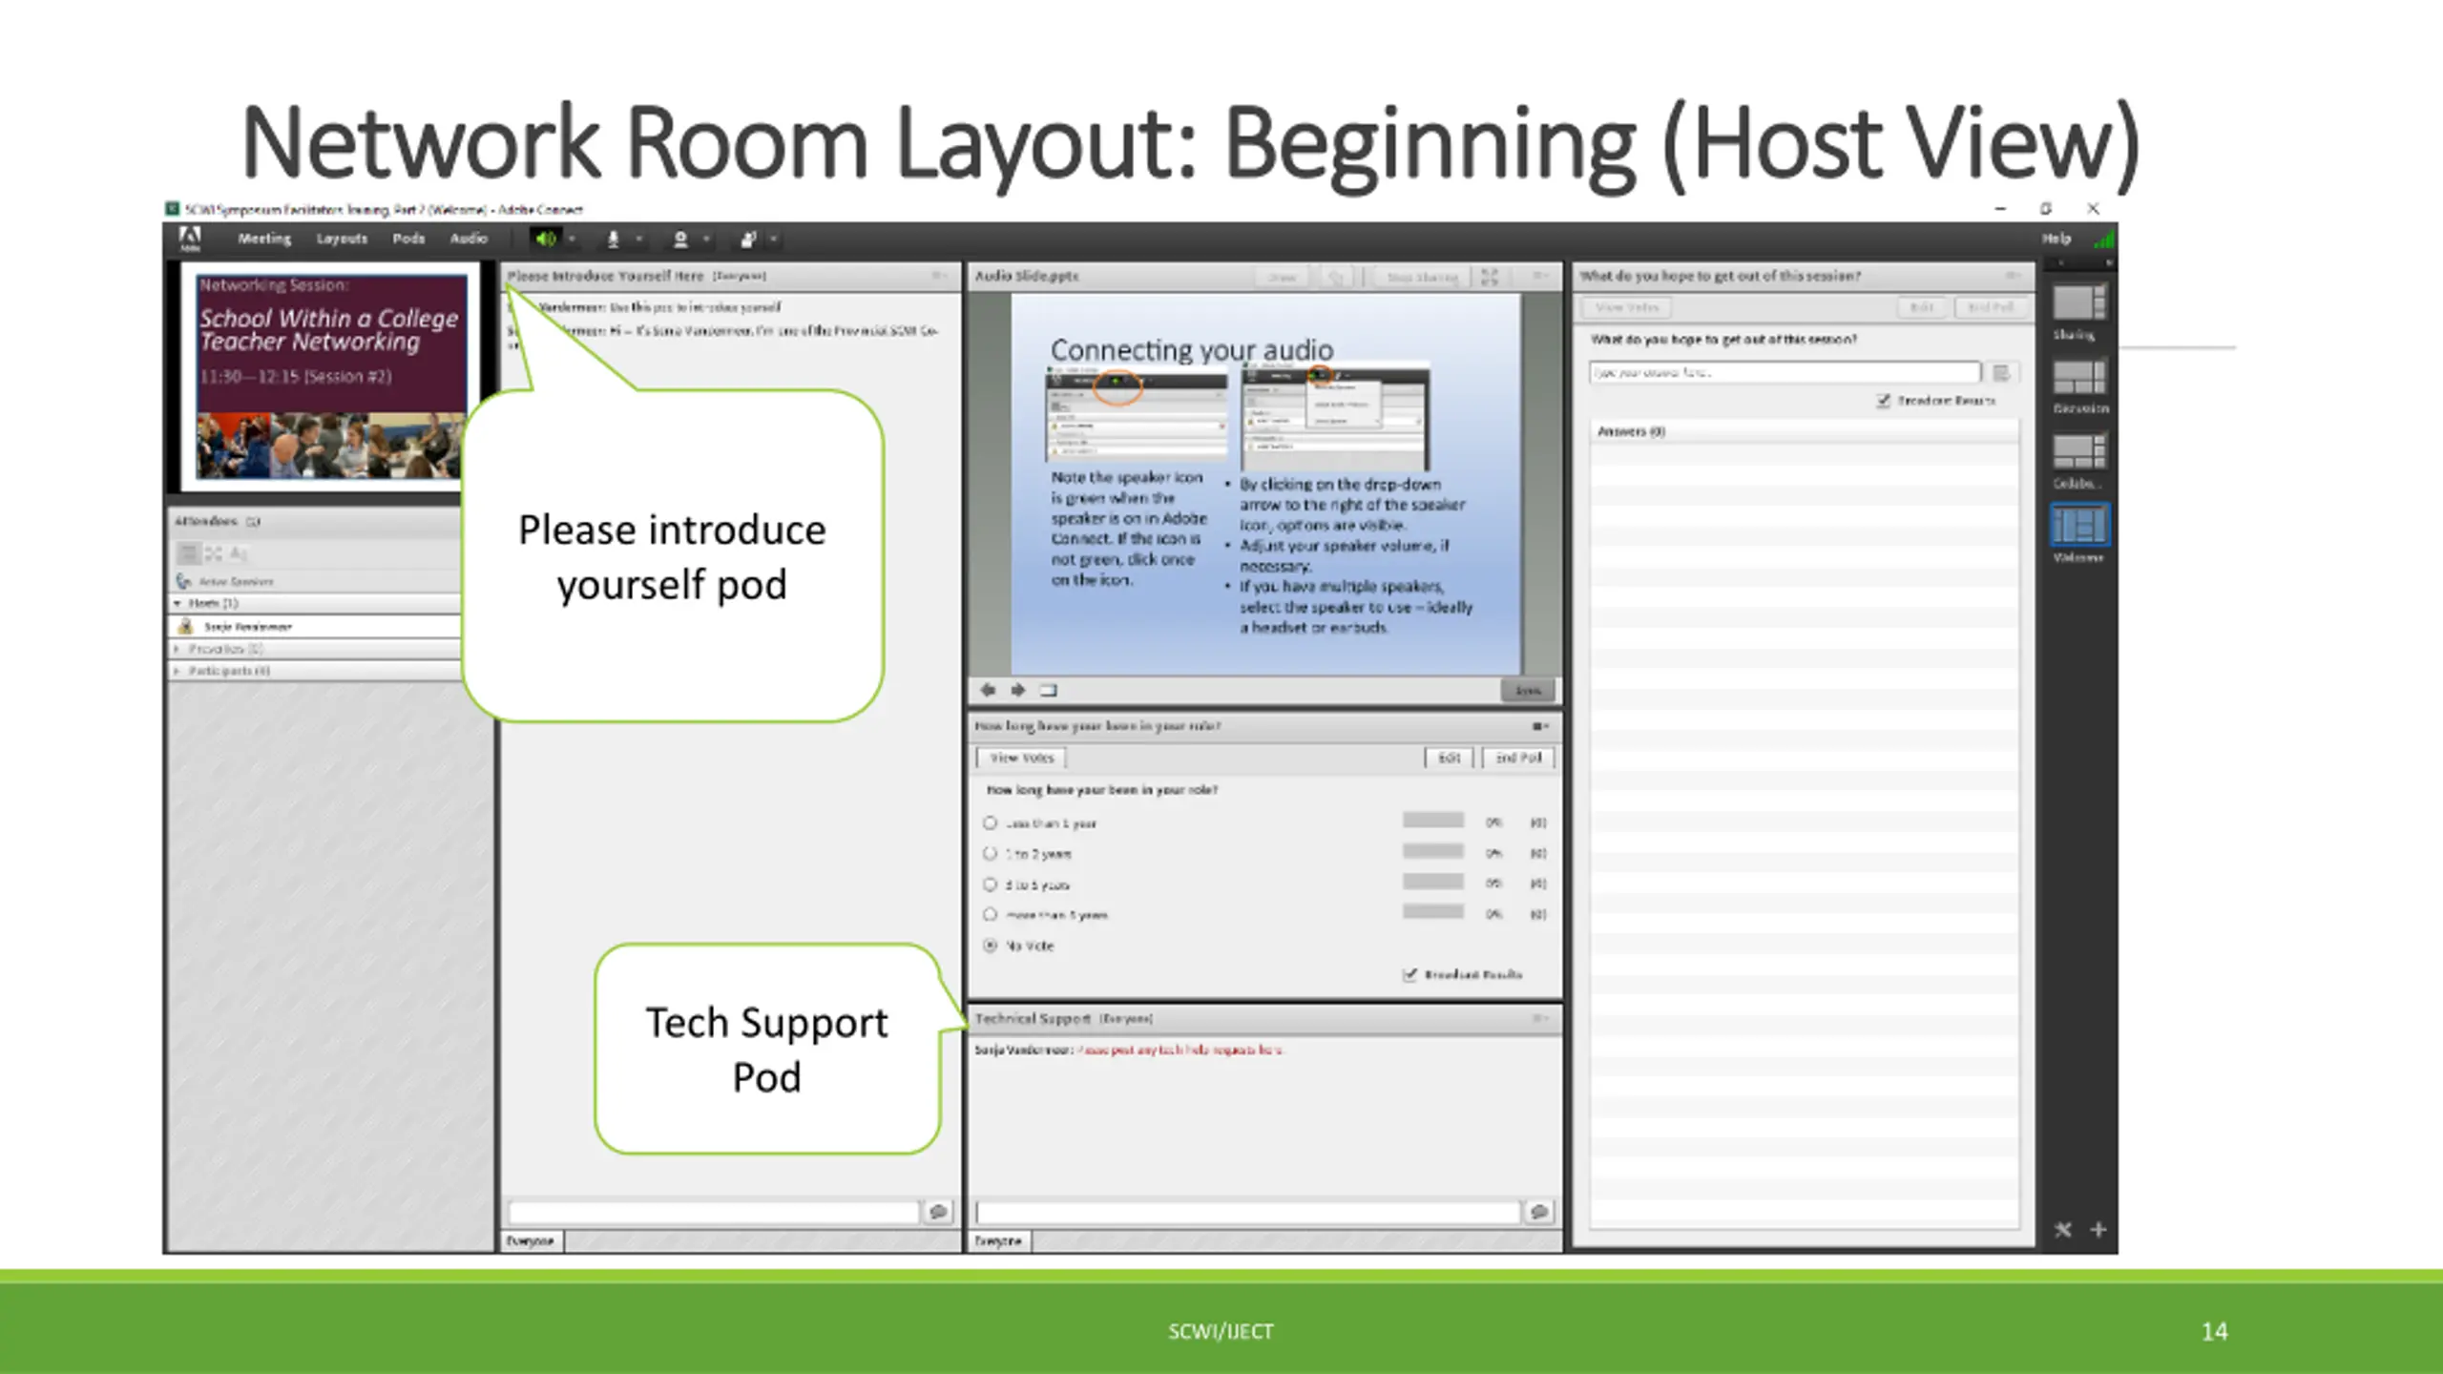Click the poll answer input field

tap(1785, 372)
